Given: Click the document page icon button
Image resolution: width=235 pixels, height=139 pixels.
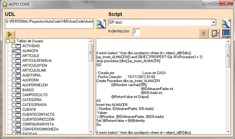Looking at the screenshot, I should [x=203, y=33].
